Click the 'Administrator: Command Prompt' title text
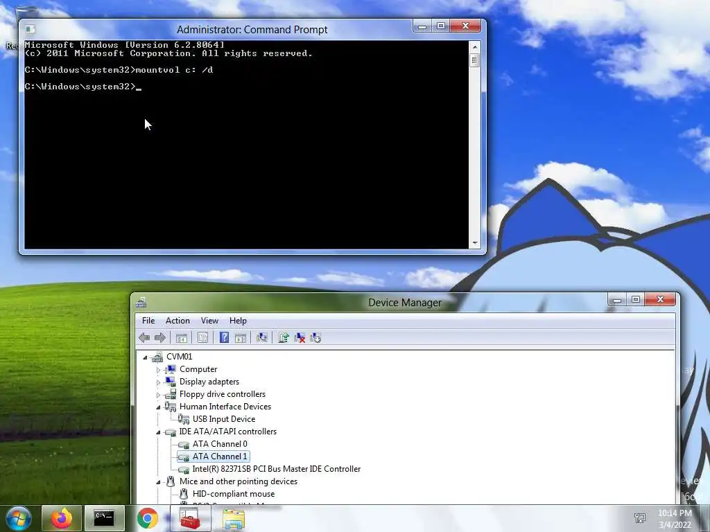The image size is (710, 532). (x=252, y=30)
